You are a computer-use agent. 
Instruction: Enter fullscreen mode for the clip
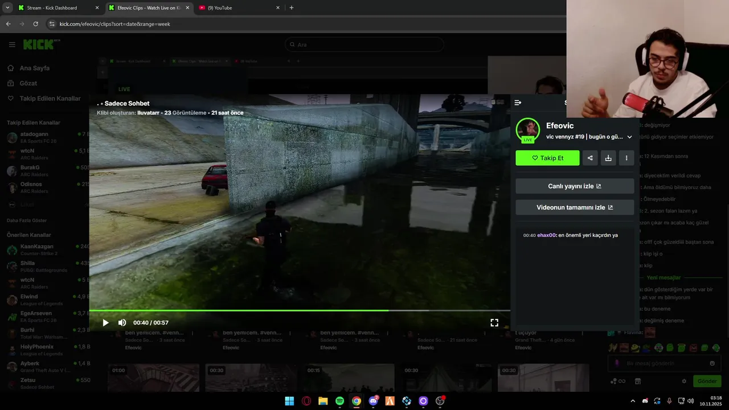point(494,323)
